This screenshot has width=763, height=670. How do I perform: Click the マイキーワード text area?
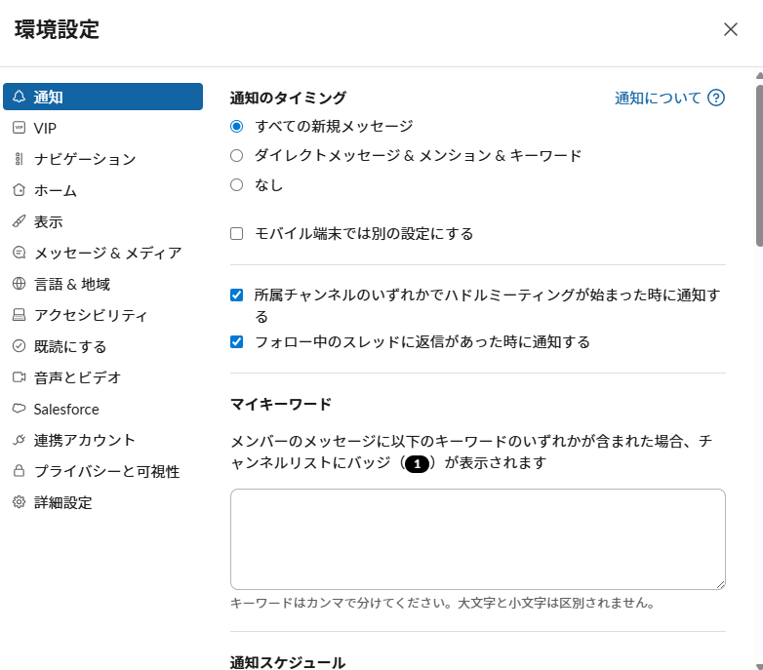pos(477,538)
